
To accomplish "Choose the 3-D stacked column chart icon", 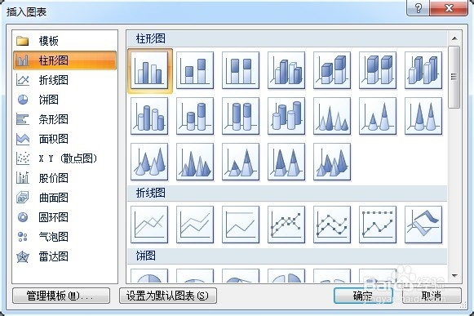I will pyautogui.click(x=332, y=70).
